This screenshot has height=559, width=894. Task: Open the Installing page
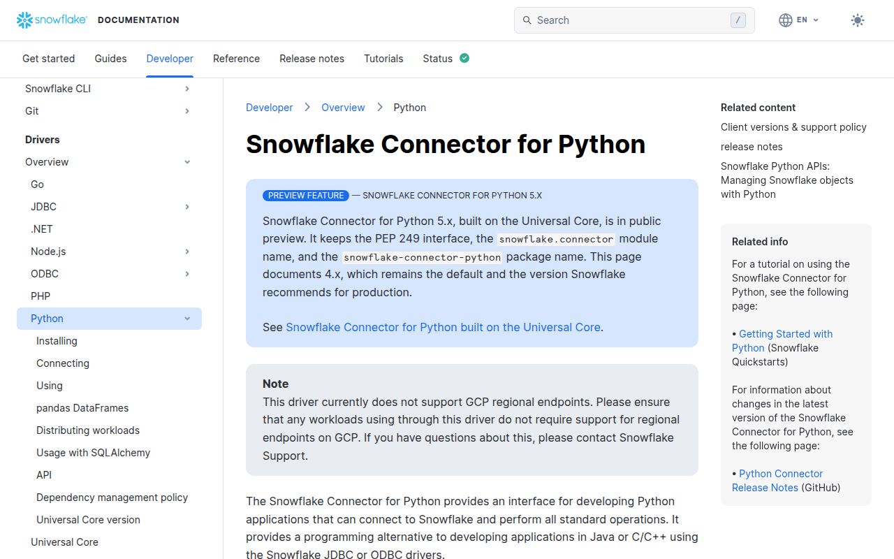pyautogui.click(x=57, y=341)
